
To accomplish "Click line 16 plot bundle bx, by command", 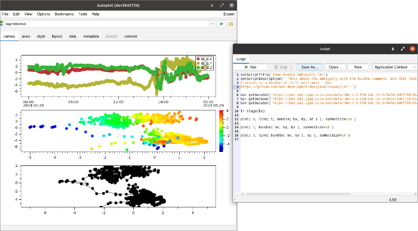I will (295, 136).
